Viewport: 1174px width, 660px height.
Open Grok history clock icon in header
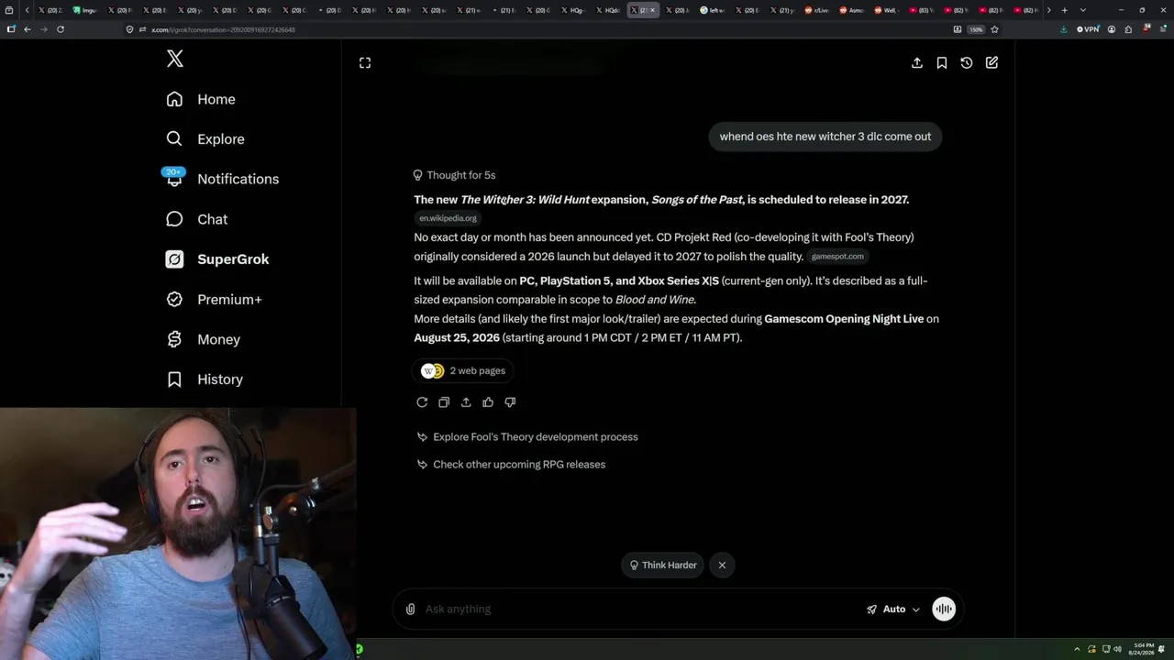tap(967, 62)
